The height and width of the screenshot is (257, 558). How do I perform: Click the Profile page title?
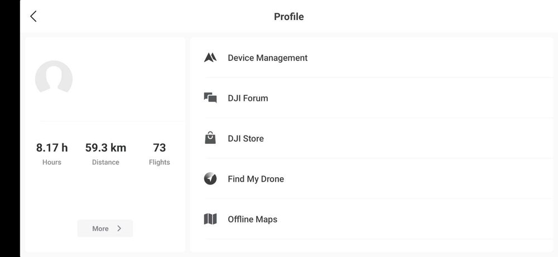click(x=288, y=17)
